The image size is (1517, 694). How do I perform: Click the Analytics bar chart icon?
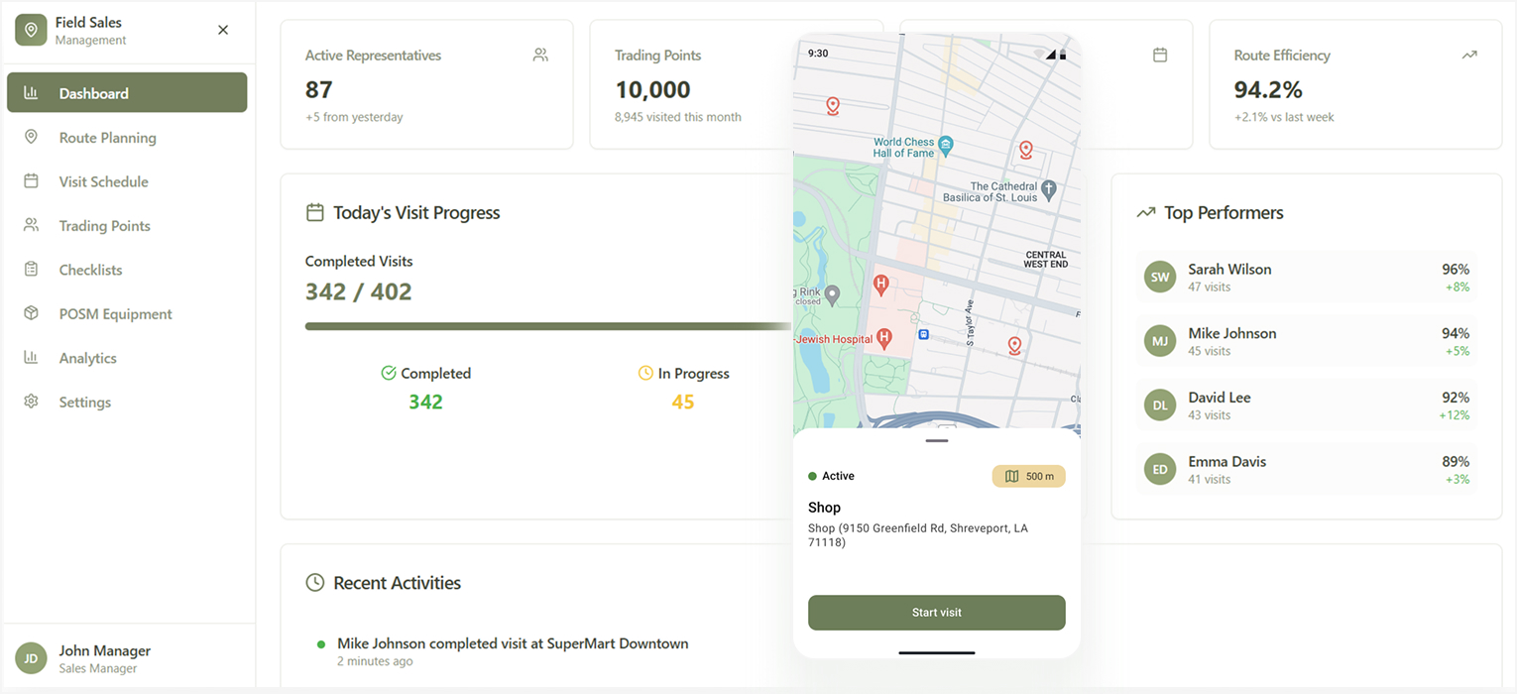coord(31,358)
